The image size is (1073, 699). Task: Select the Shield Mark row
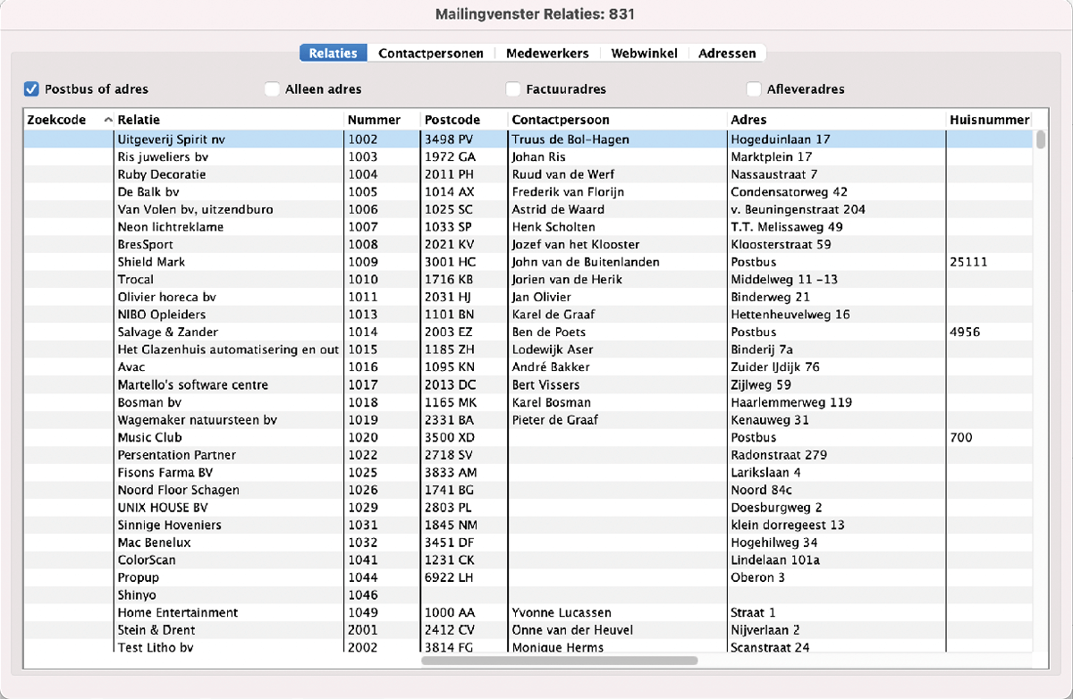click(528, 262)
